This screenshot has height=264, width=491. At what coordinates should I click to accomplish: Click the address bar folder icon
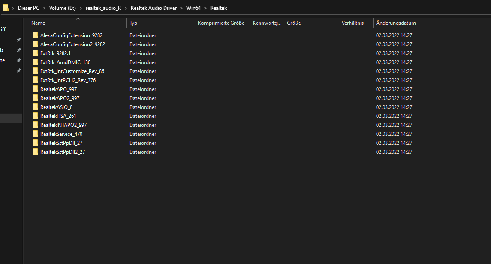click(x=6, y=8)
